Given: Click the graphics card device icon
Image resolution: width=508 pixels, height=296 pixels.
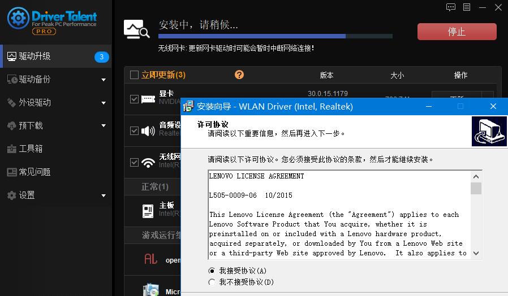Looking at the screenshot, I should tap(148, 99).
